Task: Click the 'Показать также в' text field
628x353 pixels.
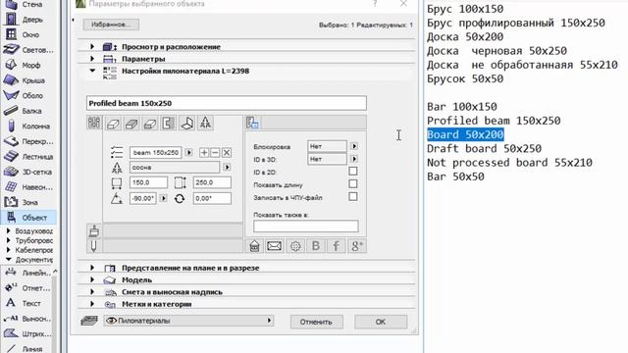Action: click(305, 227)
